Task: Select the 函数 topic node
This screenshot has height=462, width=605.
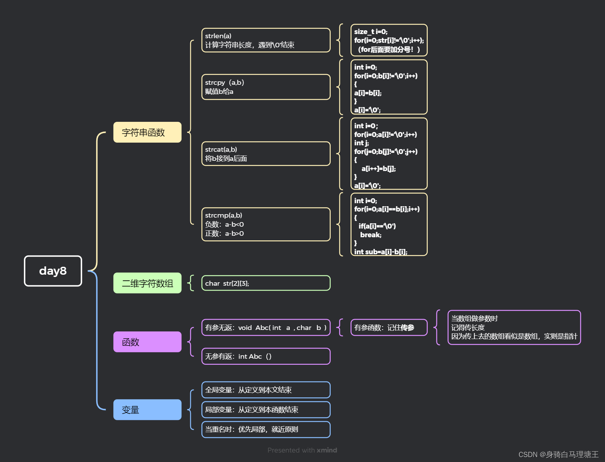Action: pos(147,342)
